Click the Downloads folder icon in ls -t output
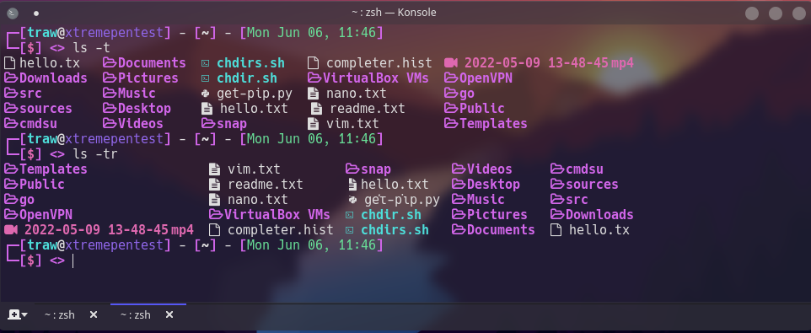Screen dimensions: 811x333 tap(11, 78)
